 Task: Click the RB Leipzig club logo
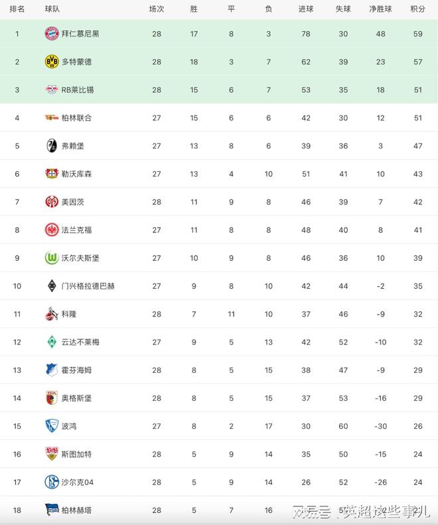[52, 90]
